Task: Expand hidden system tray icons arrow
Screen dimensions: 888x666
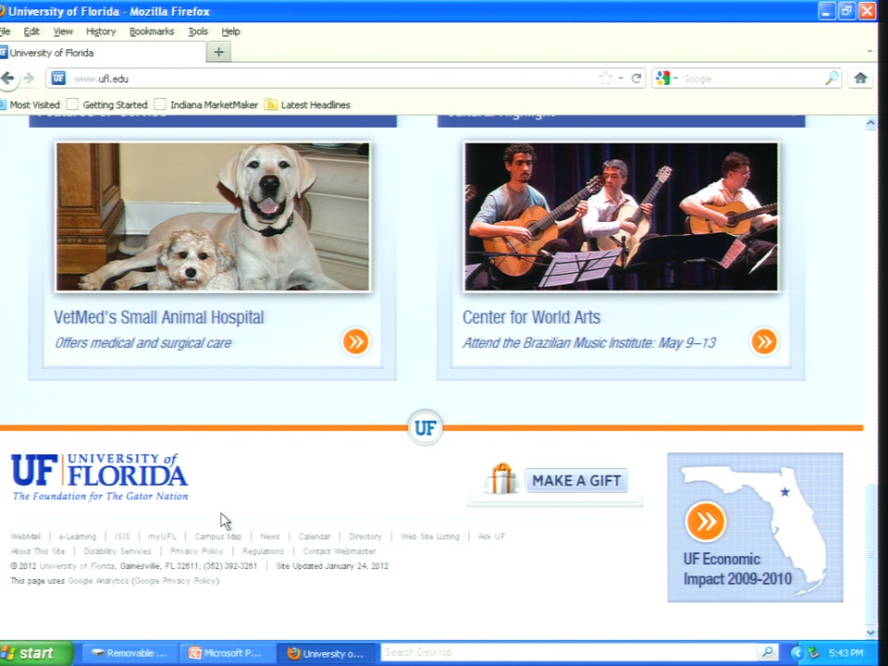Action: [x=796, y=653]
